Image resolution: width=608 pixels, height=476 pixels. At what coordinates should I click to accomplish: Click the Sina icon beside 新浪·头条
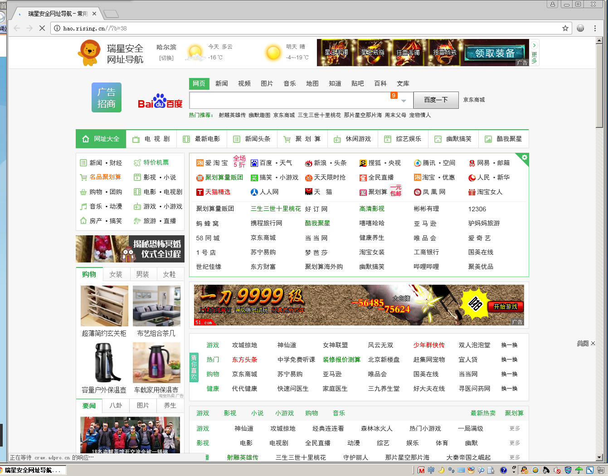click(x=309, y=163)
